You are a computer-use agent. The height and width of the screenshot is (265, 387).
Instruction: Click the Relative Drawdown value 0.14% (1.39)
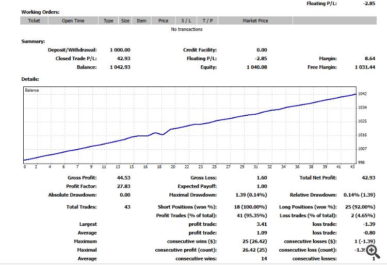359,195
